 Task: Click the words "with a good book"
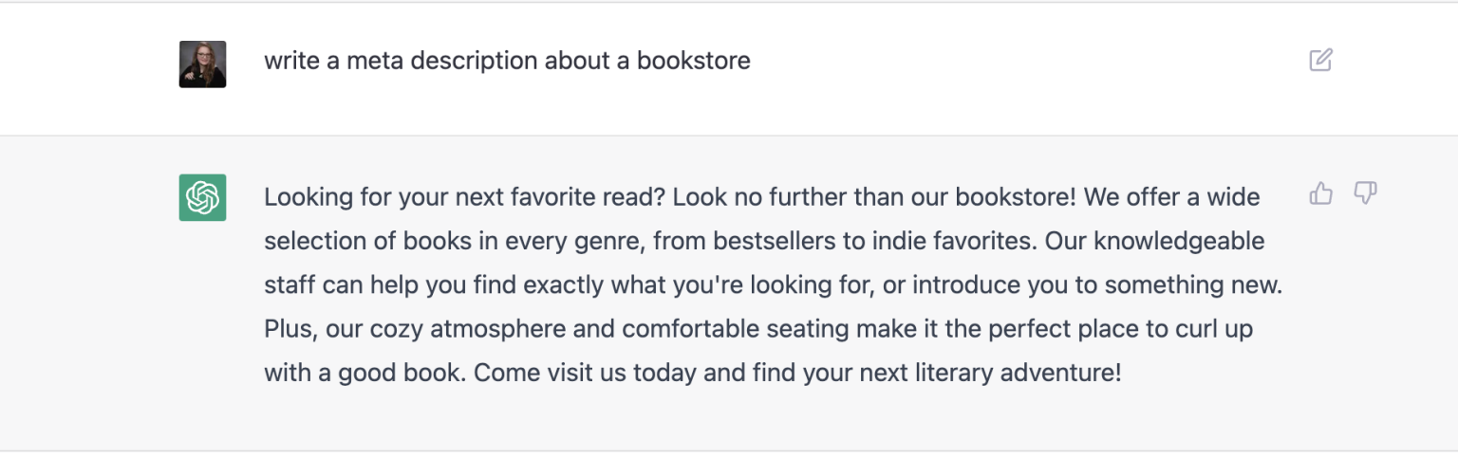[x=363, y=373]
